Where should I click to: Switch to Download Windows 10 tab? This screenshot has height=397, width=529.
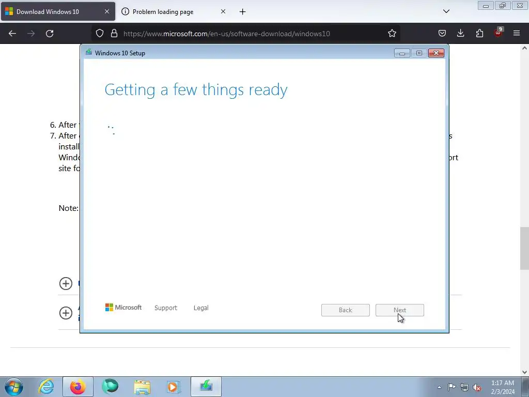point(58,12)
